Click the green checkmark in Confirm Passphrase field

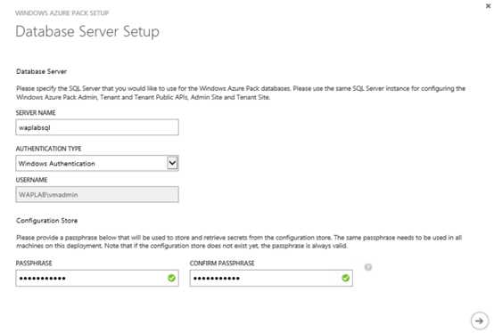click(346, 278)
